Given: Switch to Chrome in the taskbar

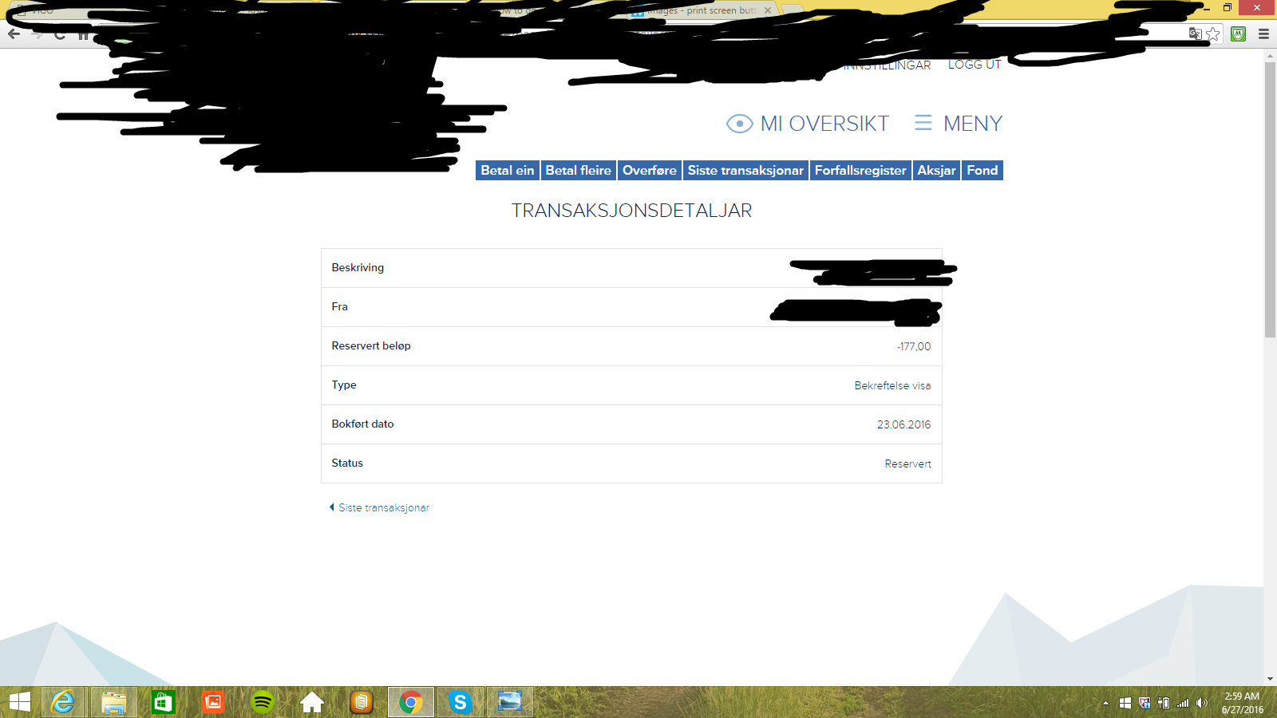Looking at the screenshot, I should point(411,702).
